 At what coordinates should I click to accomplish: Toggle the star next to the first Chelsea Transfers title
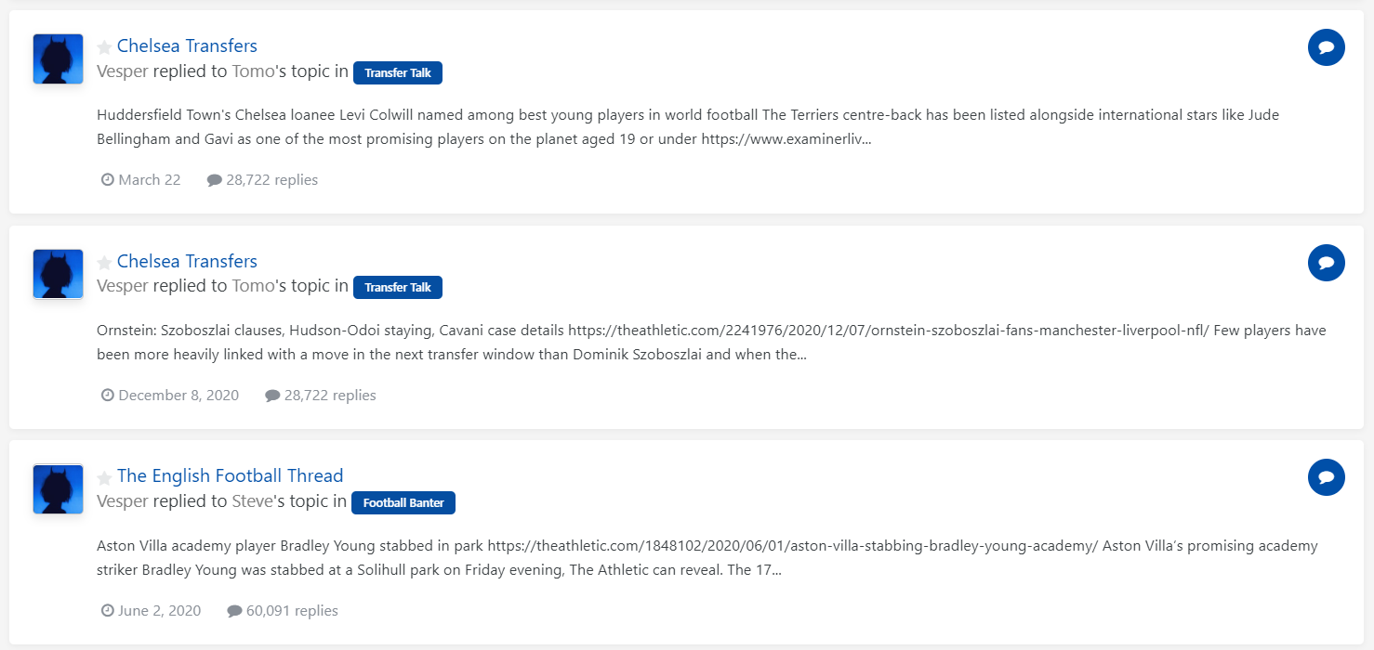click(104, 47)
